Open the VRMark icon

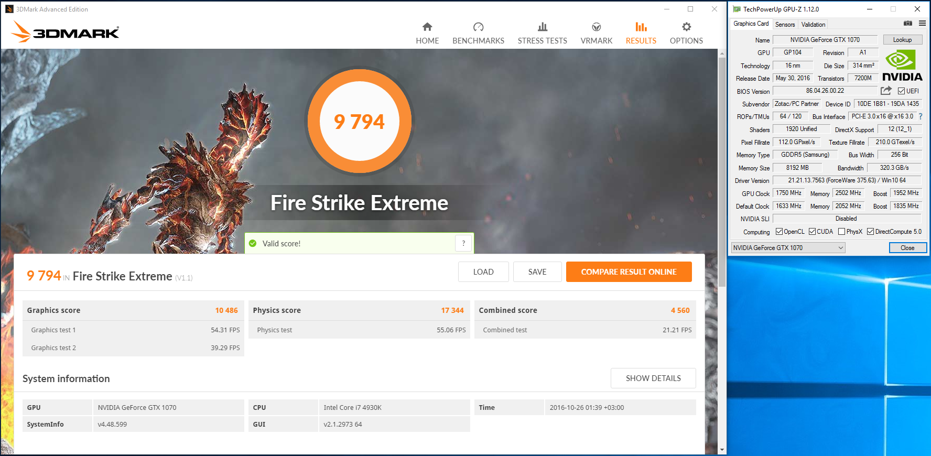coord(597,27)
